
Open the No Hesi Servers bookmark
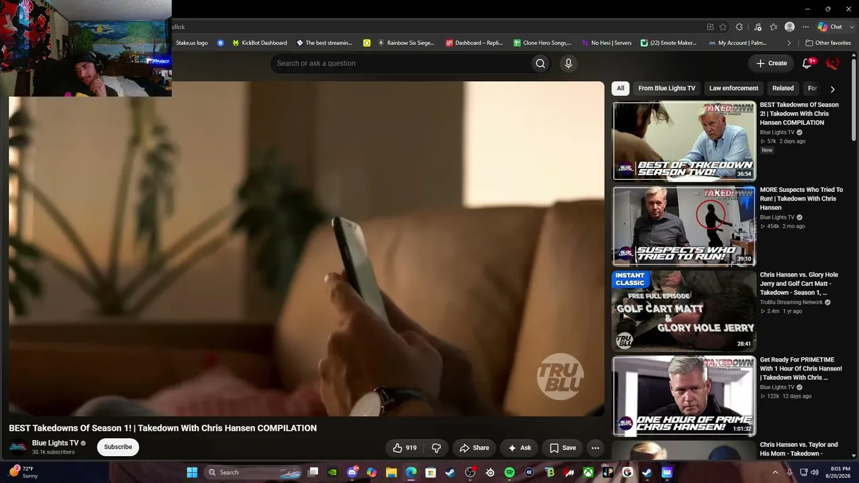click(x=607, y=43)
